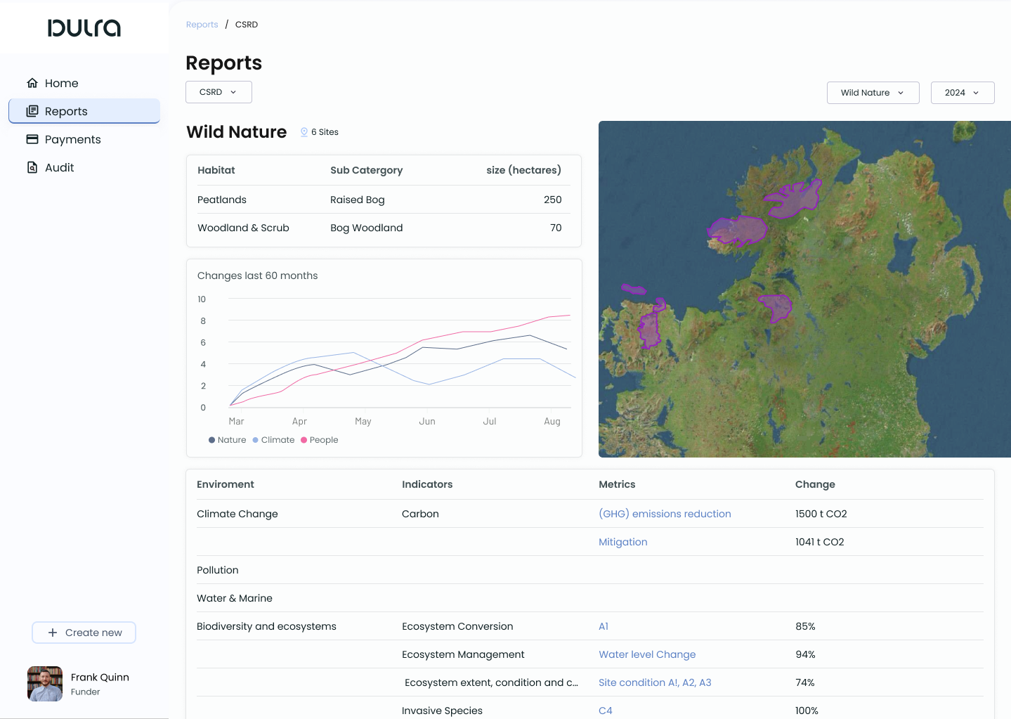Viewport: 1011px width, 719px height.
Task: Select Audit from the sidebar menu
Action: click(59, 167)
